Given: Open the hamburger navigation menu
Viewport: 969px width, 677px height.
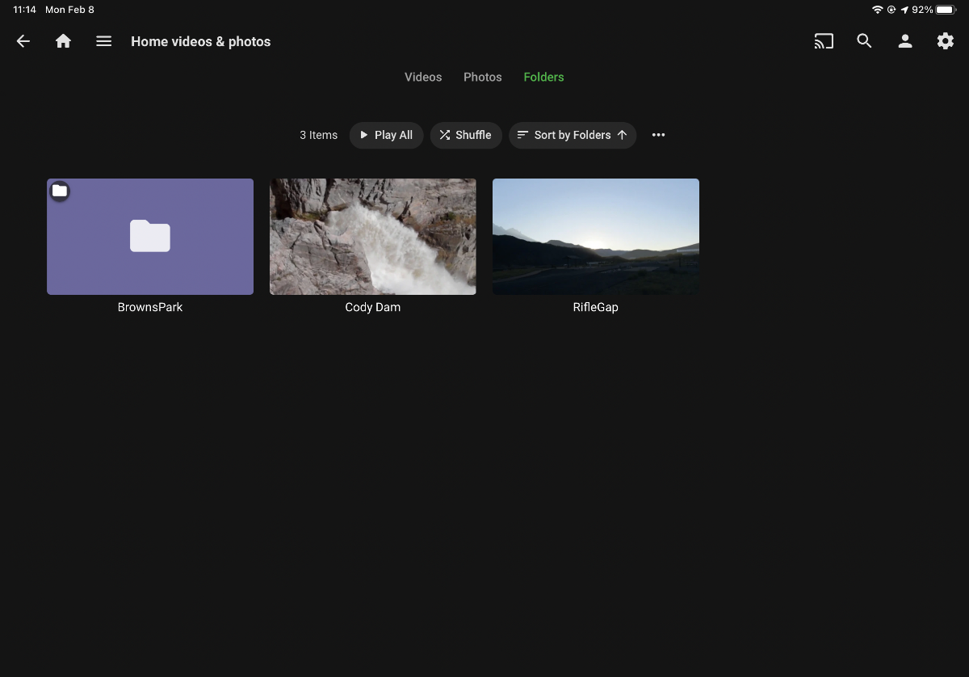Looking at the screenshot, I should 103,41.
